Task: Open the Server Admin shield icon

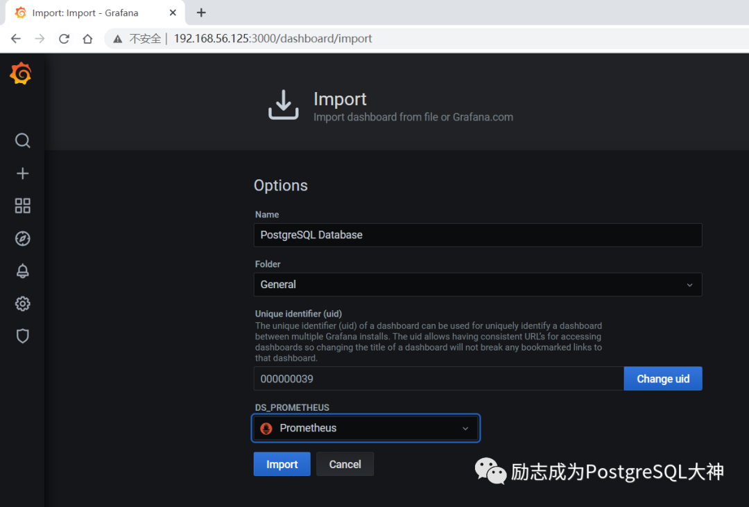Action: pyautogui.click(x=22, y=336)
